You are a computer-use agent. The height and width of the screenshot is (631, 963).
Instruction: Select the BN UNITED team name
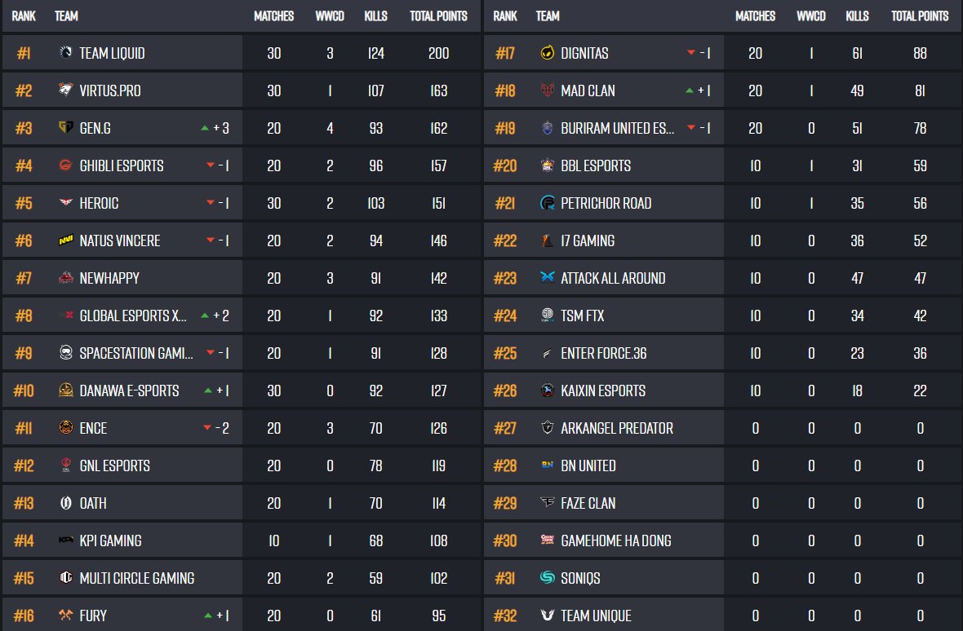point(588,466)
